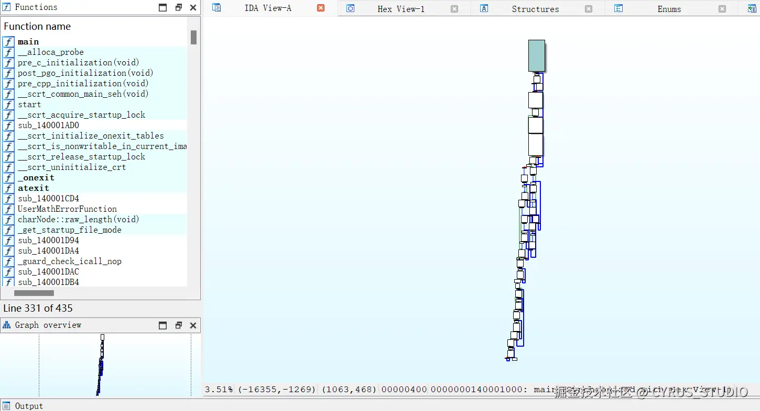The width and height of the screenshot is (760, 411).
Task: Float the Functions panel
Action: 178,7
